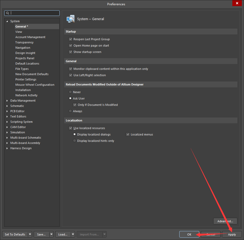The height and width of the screenshot is (240, 244).
Task: Open Network Activity settings
Action: pos(27,95)
